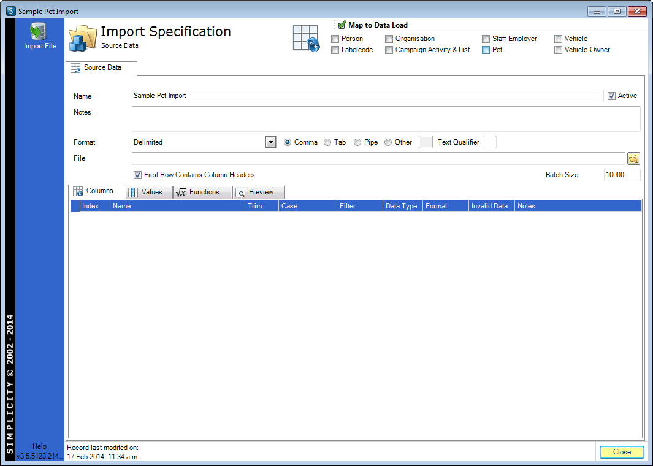Click the Notes column header in grid
653x466 pixels.
point(578,206)
